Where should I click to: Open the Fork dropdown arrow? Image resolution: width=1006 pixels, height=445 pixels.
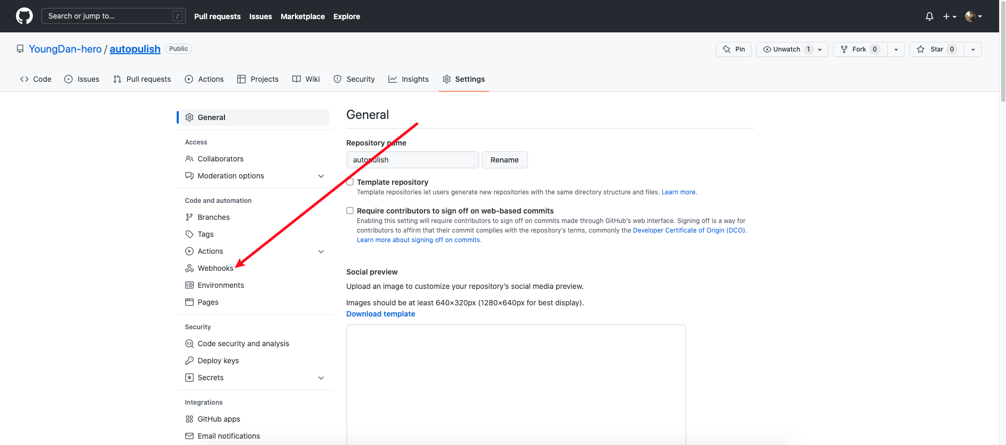(896, 49)
